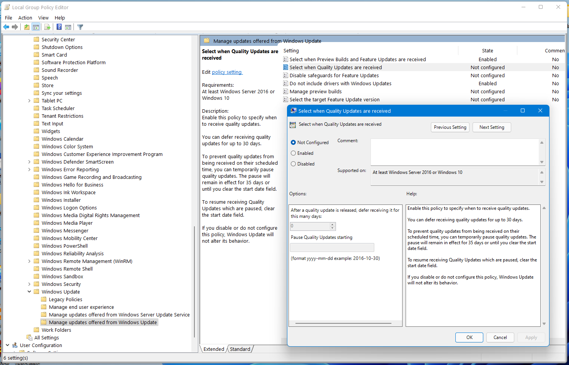Click the Filter funnel icon
The image size is (569, 365).
pyautogui.click(x=80, y=27)
